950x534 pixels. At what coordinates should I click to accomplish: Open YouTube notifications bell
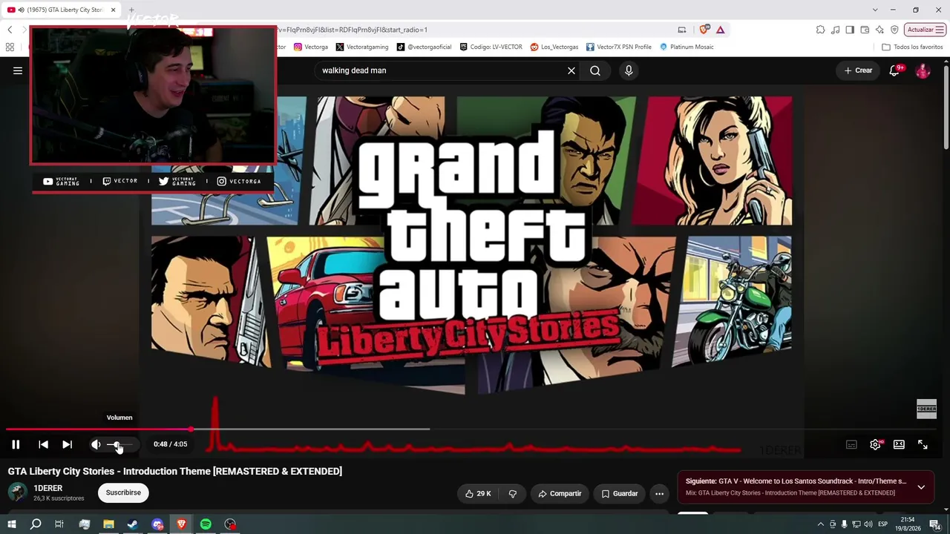click(894, 70)
